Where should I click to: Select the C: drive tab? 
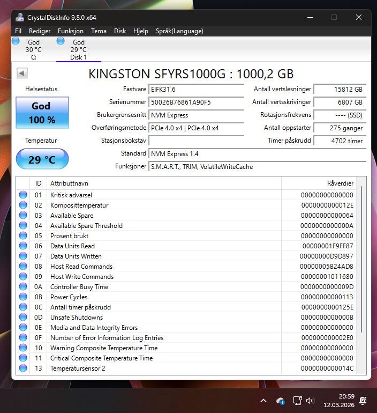(x=33, y=49)
